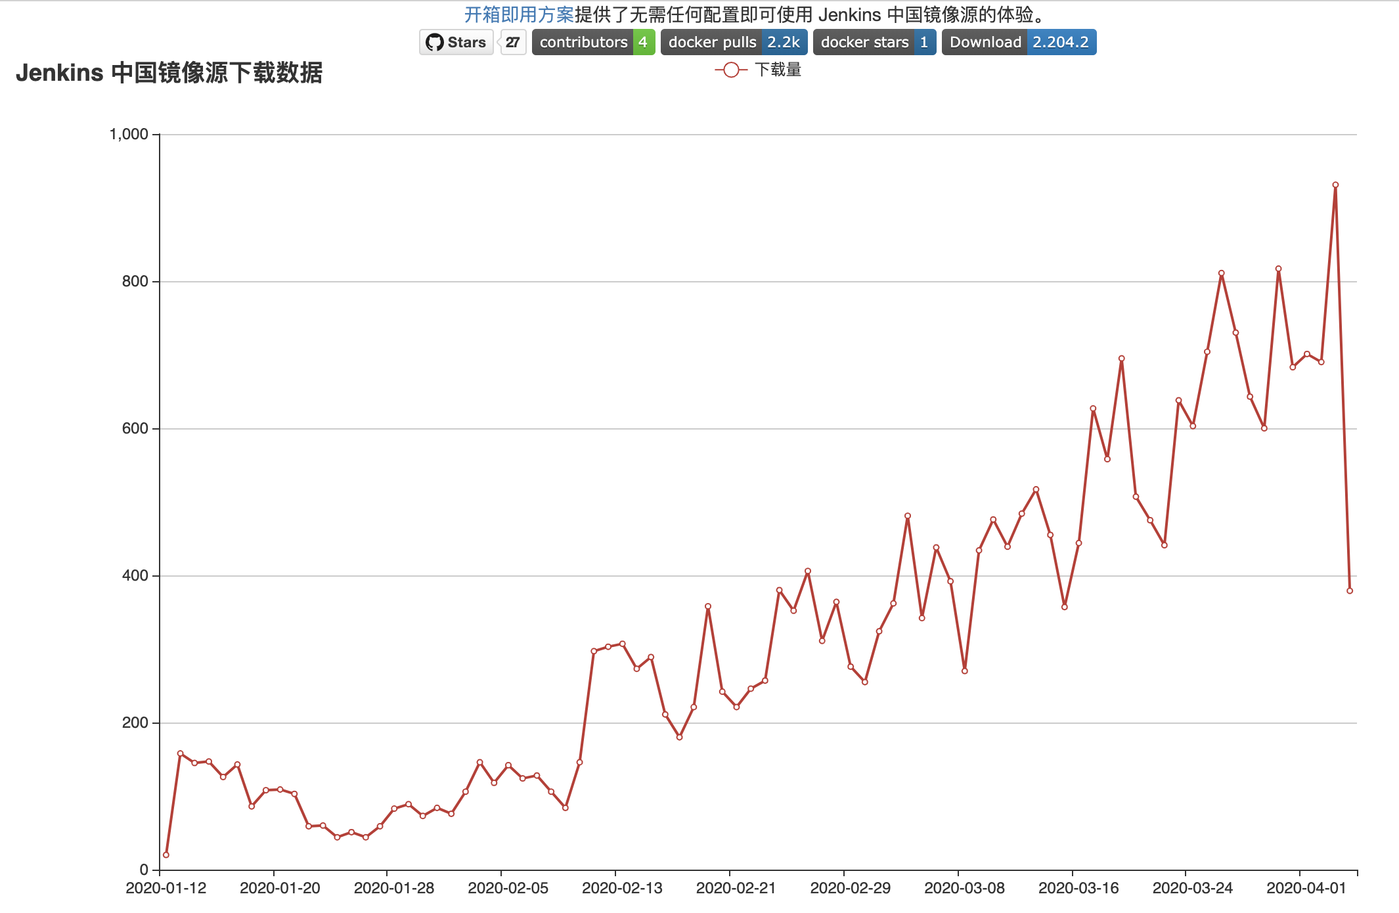Select the highest peak data point near 930
Image resolution: width=1399 pixels, height=913 pixels.
(1335, 185)
